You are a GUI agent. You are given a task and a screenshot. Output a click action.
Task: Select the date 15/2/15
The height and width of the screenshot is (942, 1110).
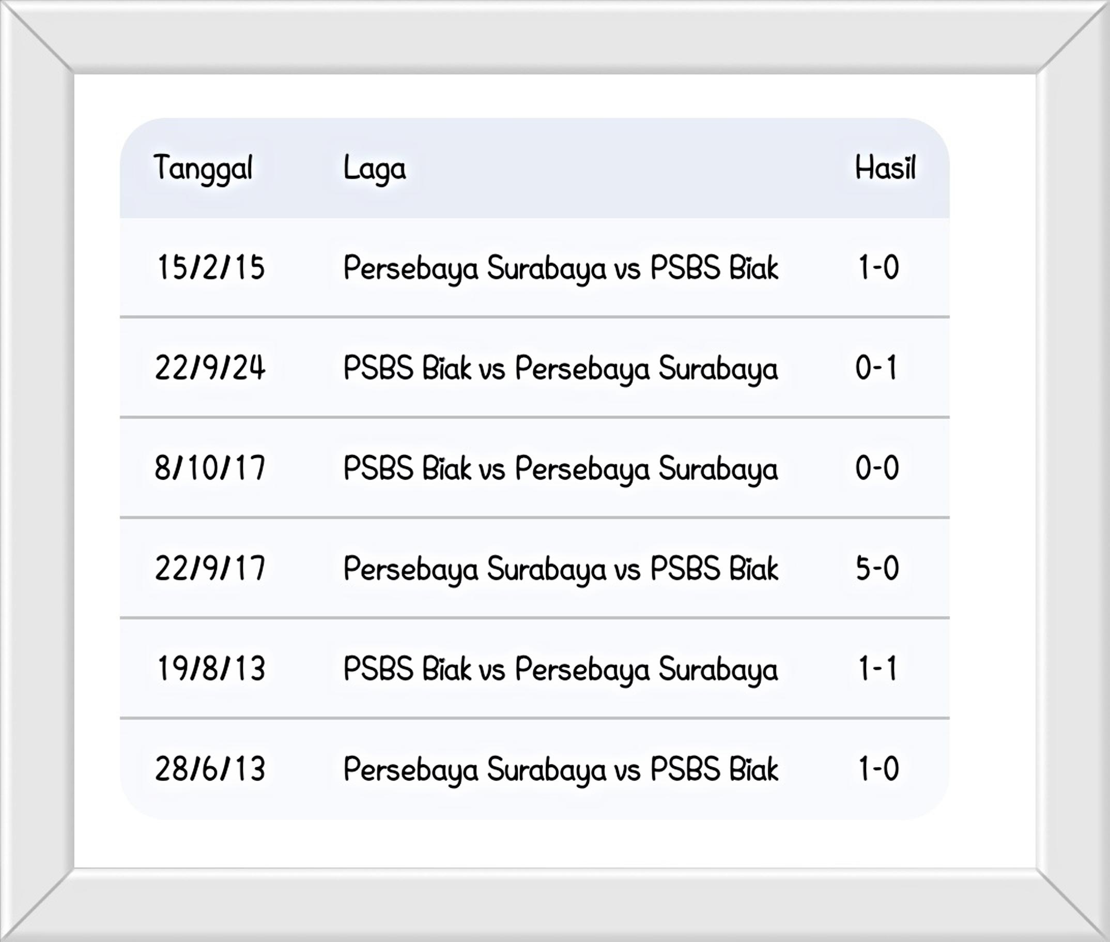click(211, 267)
